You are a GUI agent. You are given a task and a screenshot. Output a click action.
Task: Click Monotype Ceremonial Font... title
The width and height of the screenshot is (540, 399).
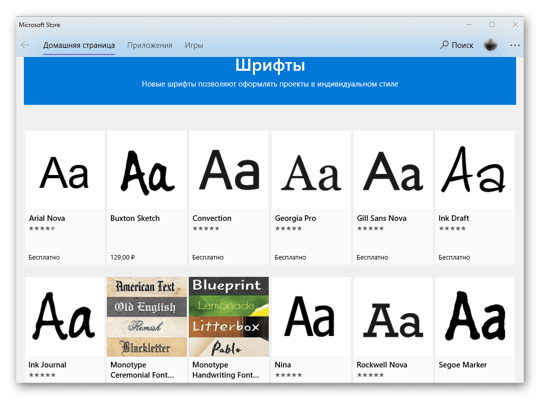[x=142, y=370]
